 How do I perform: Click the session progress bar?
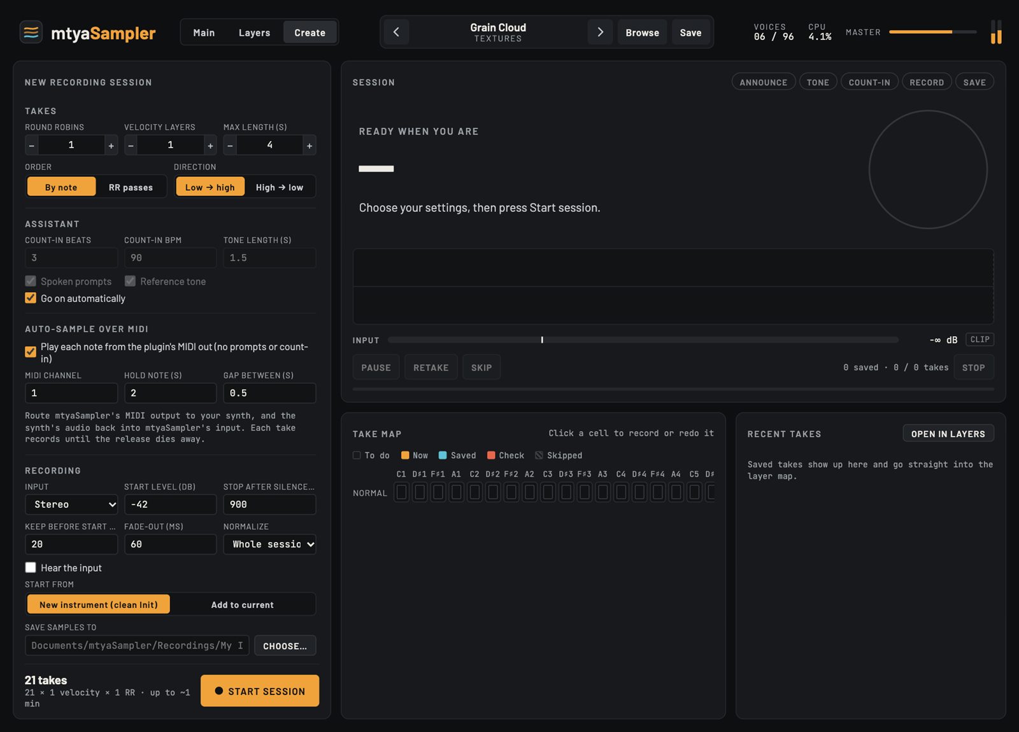(673, 389)
